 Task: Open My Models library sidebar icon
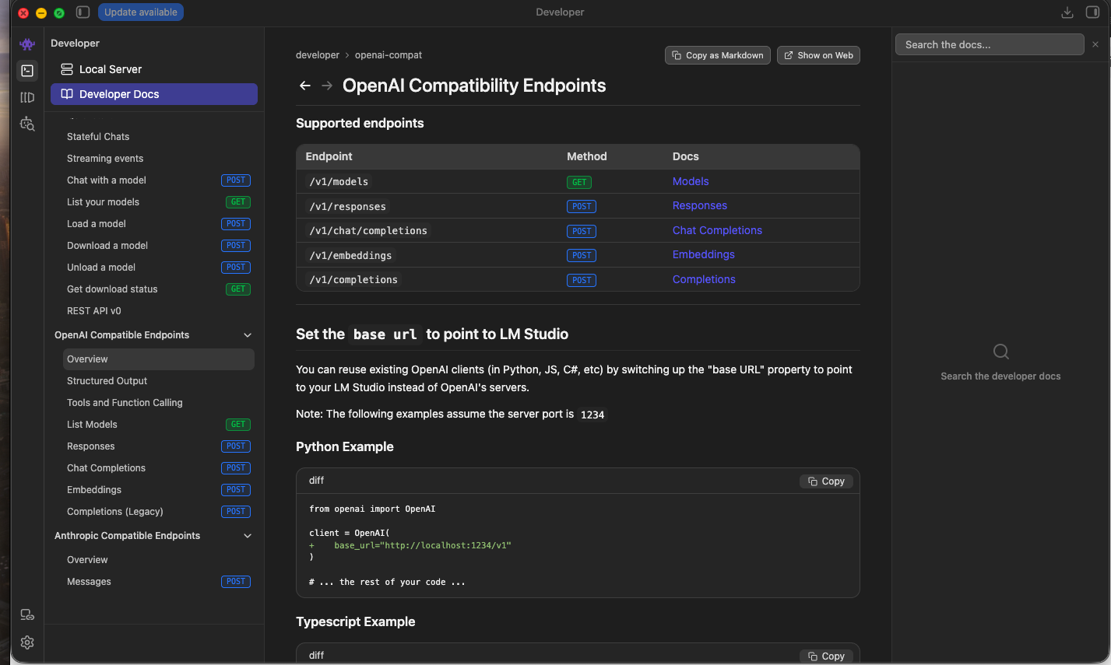27,97
